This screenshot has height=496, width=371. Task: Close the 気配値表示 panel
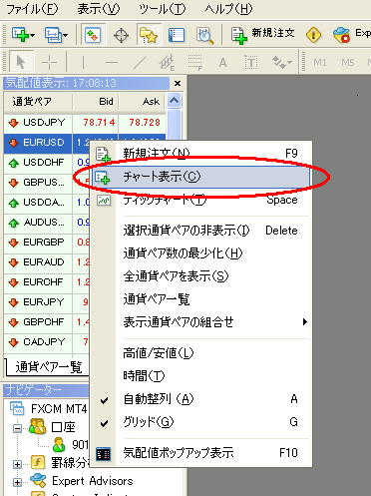[178, 83]
